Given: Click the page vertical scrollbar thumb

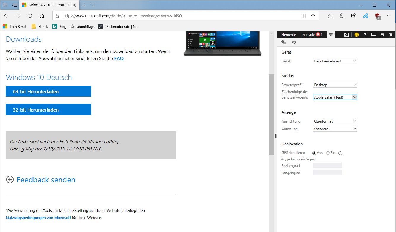Looking at the screenshot, I should click(272, 115).
